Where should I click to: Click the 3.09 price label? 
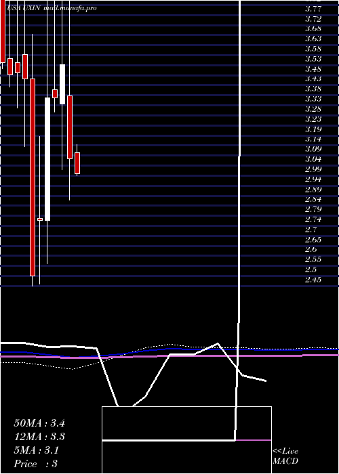coord(313,149)
